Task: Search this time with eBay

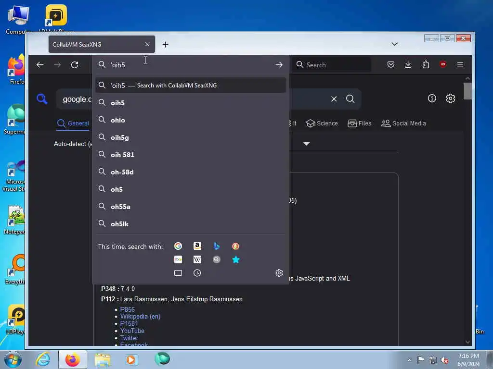Action: 178,259
